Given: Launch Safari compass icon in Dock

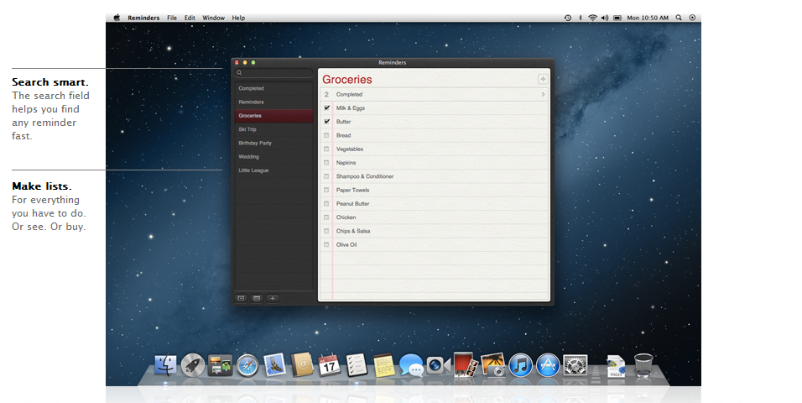Looking at the screenshot, I should tap(247, 365).
